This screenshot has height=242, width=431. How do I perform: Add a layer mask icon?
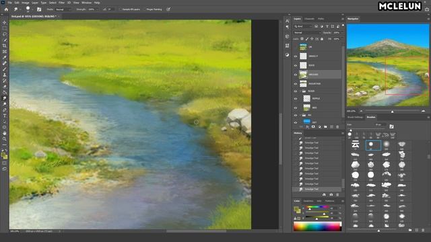click(313, 127)
